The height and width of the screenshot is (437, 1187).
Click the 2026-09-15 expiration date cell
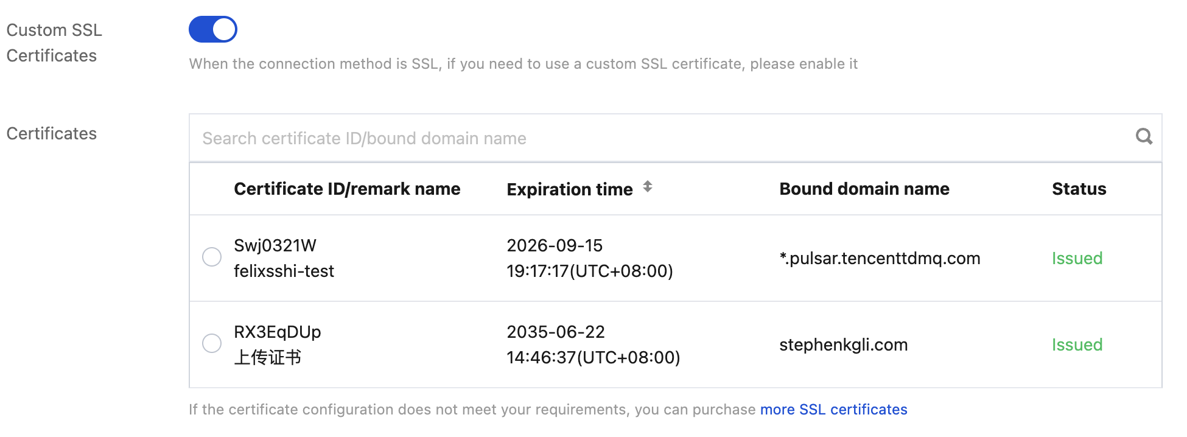pos(555,246)
